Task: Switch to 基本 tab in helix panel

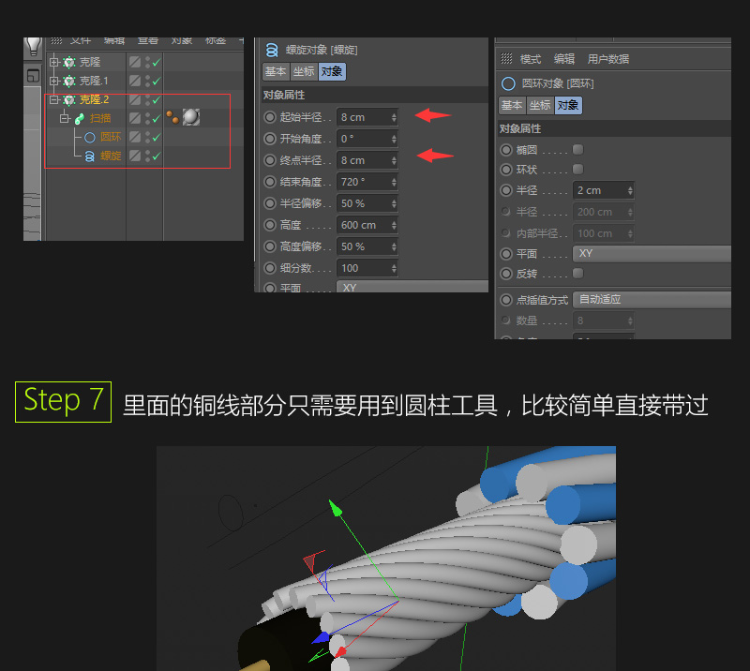Action: tap(276, 72)
